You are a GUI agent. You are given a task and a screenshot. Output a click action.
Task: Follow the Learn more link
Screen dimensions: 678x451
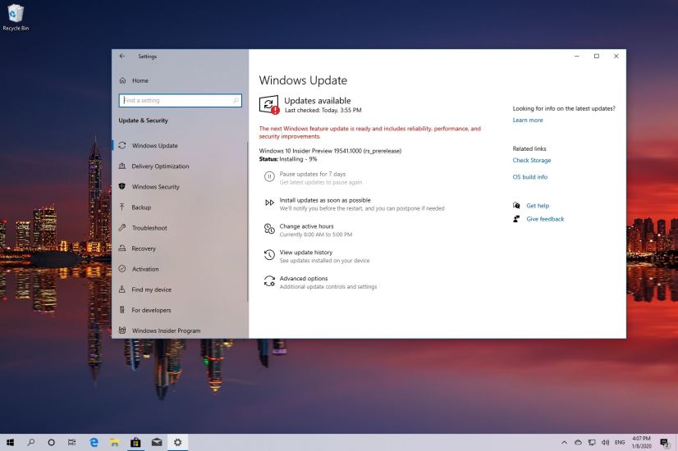click(x=528, y=120)
